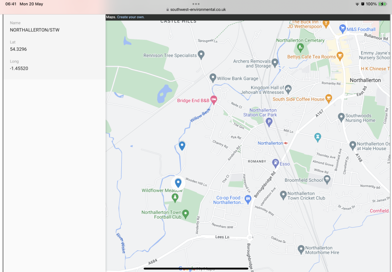The width and height of the screenshot is (392, 272).
Task: Tap the blue marker along Willow Beck
Action: coord(182,146)
